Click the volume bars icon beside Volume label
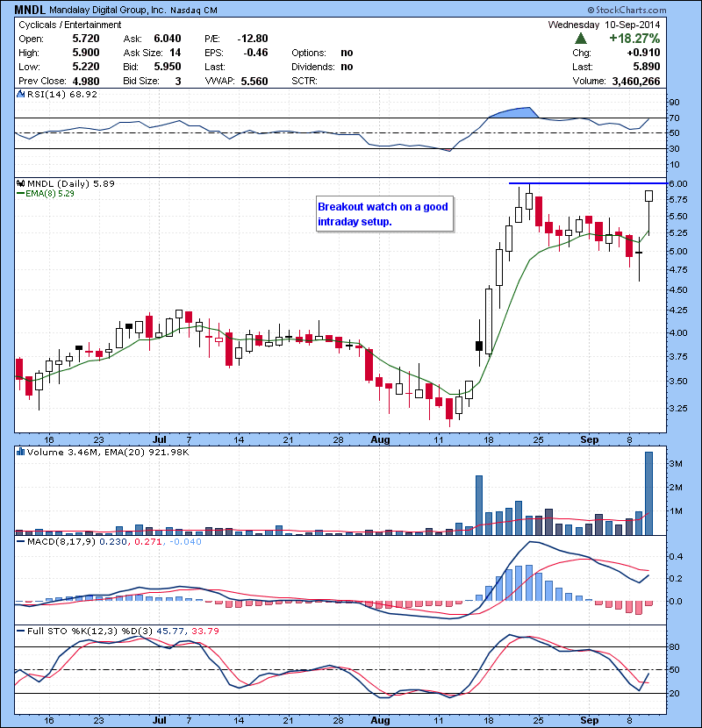 click(20, 452)
